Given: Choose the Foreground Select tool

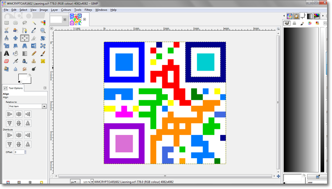Looking at the screenshot, I should (x=15, y=30).
